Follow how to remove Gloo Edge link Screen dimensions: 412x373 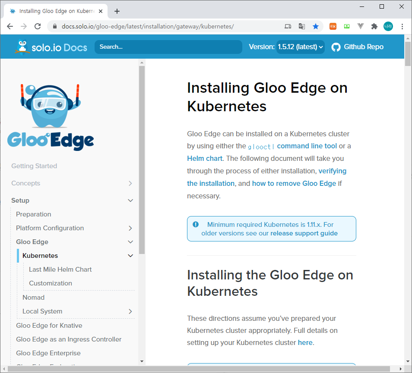pyautogui.click(x=294, y=183)
